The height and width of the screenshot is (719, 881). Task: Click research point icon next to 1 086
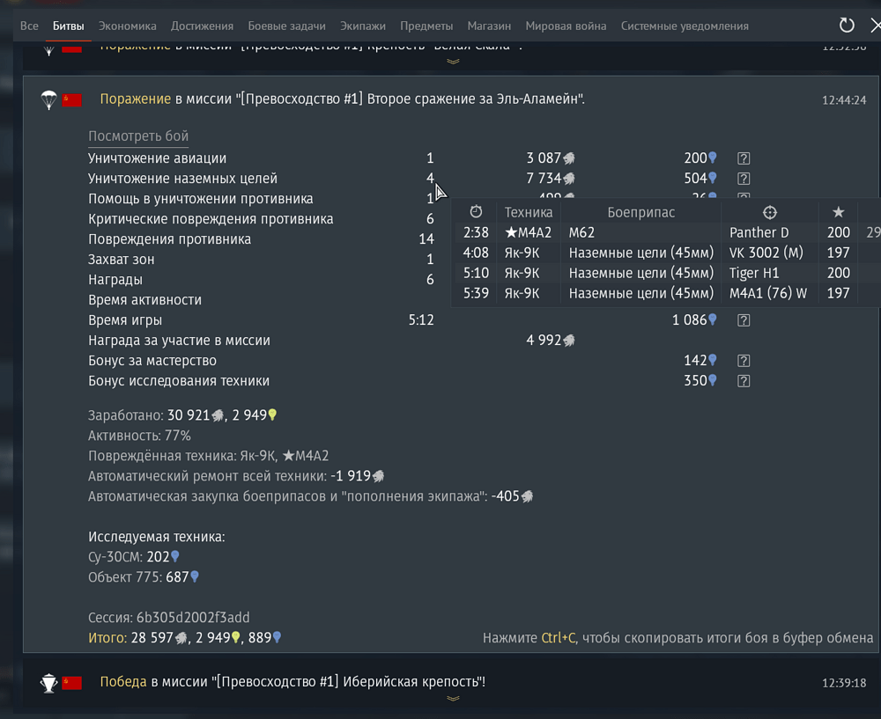[x=713, y=319]
